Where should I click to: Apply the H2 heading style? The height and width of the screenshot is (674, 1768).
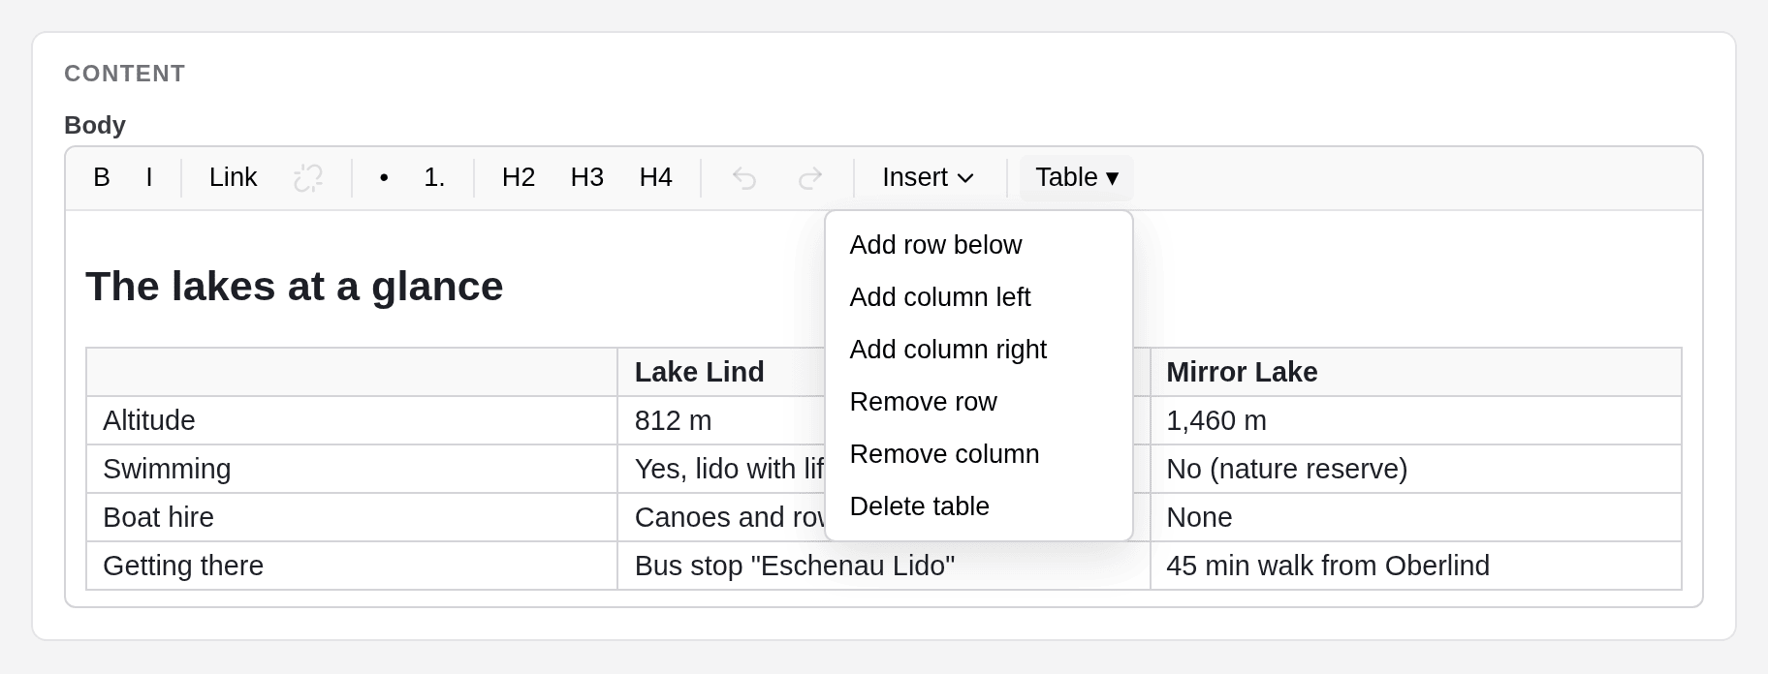click(519, 178)
